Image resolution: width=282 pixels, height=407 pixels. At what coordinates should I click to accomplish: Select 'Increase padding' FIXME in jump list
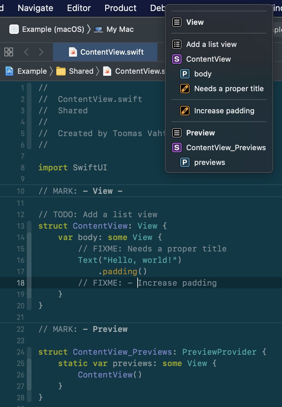coord(224,111)
